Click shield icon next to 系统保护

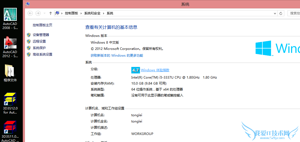(x=29, y=48)
